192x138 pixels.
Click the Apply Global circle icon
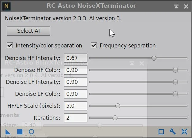[31, 132]
